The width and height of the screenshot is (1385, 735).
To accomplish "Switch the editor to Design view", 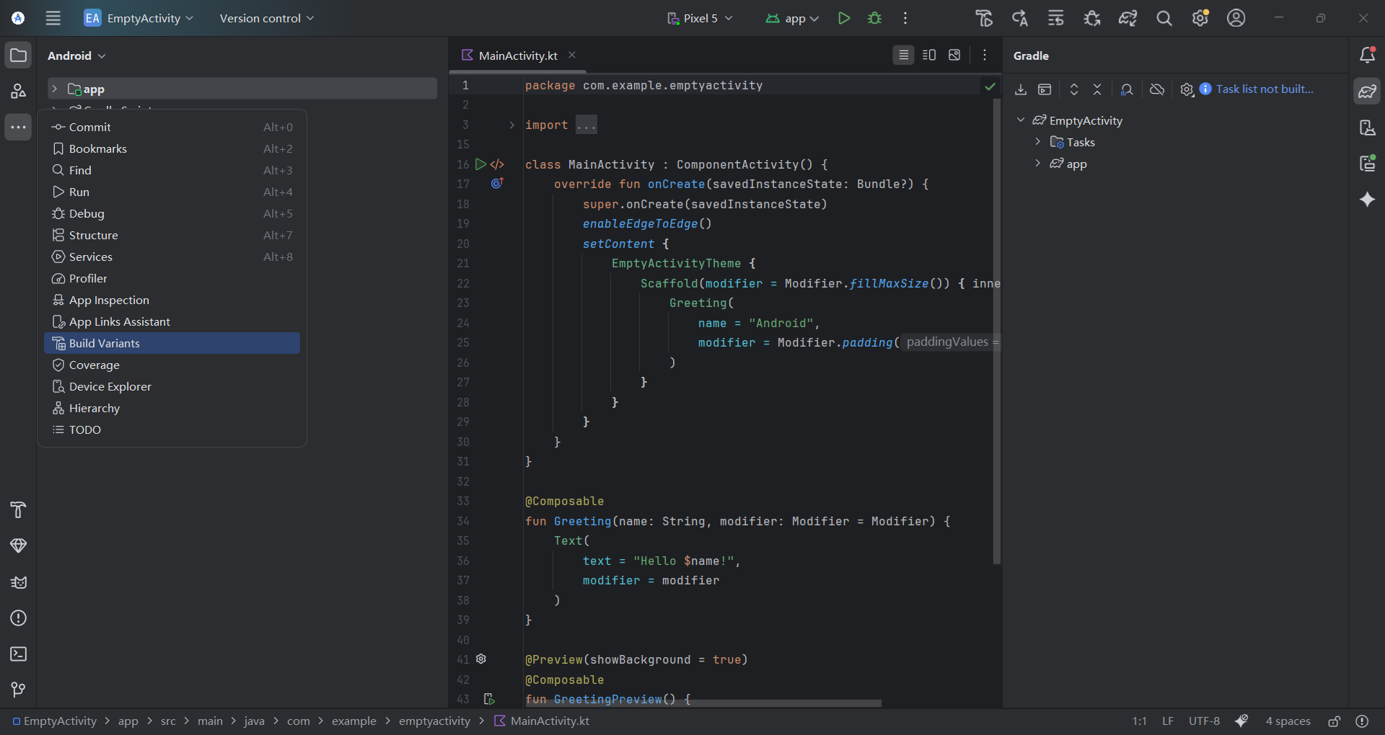I will [x=954, y=55].
